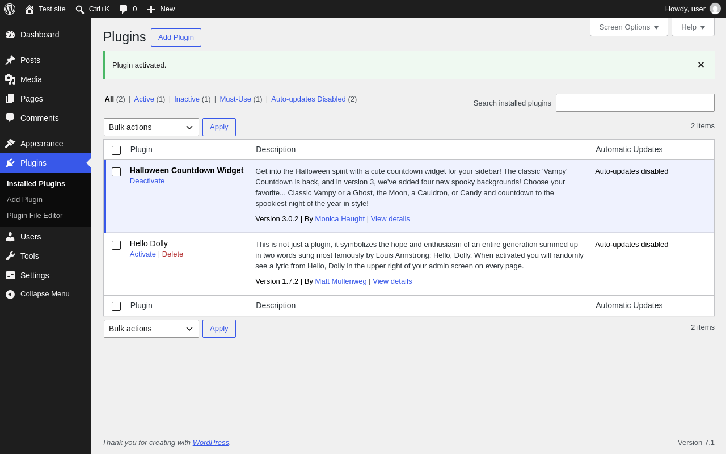The image size is (726, 454).
Task: Click the Hello Dolly plugin name
Action: tap(149, 243)
